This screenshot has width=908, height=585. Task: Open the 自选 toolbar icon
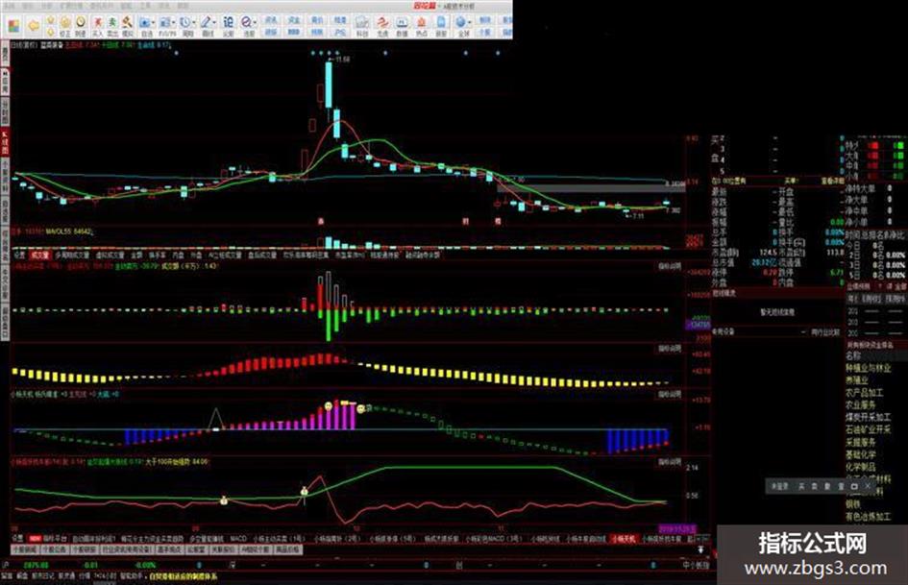[144, 26]
